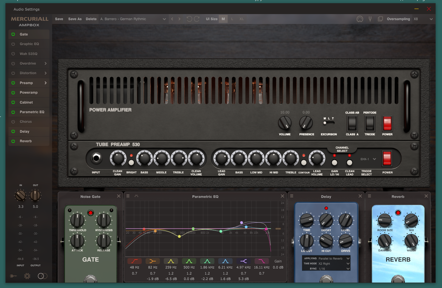Open the Delay Sync dropdown
This screenshot has height=288, width=442.
pos(334,269)
